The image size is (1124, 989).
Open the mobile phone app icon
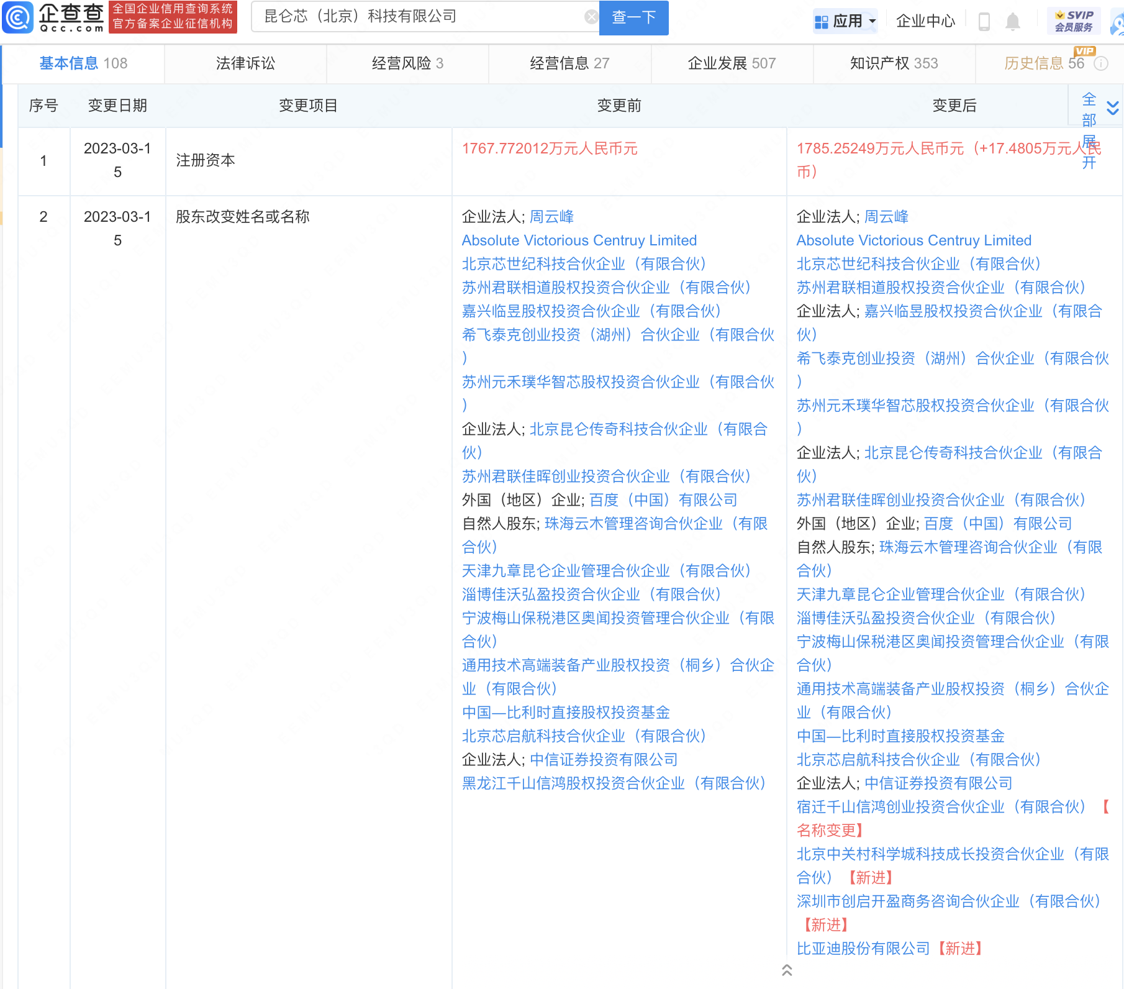click(984, 22)
